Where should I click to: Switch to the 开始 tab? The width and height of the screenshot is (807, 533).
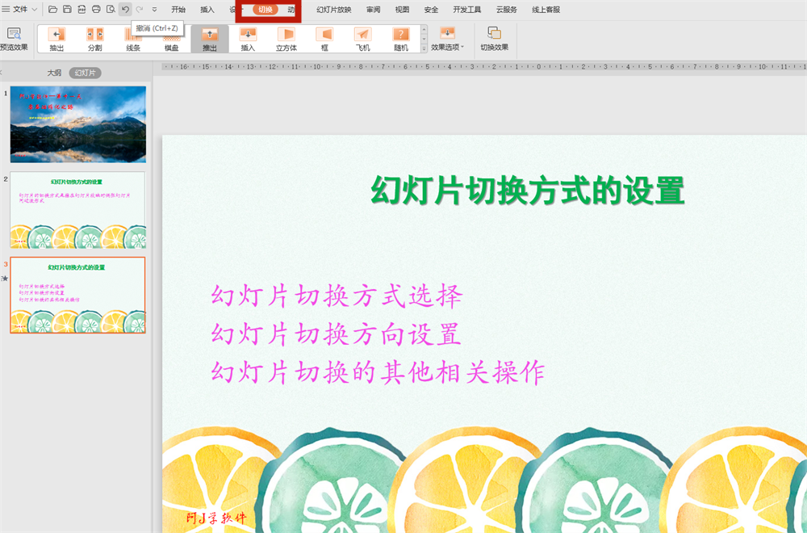click(178, 9)
